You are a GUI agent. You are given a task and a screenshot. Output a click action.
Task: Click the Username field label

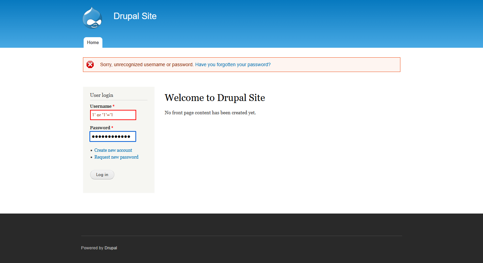[101, 106]
